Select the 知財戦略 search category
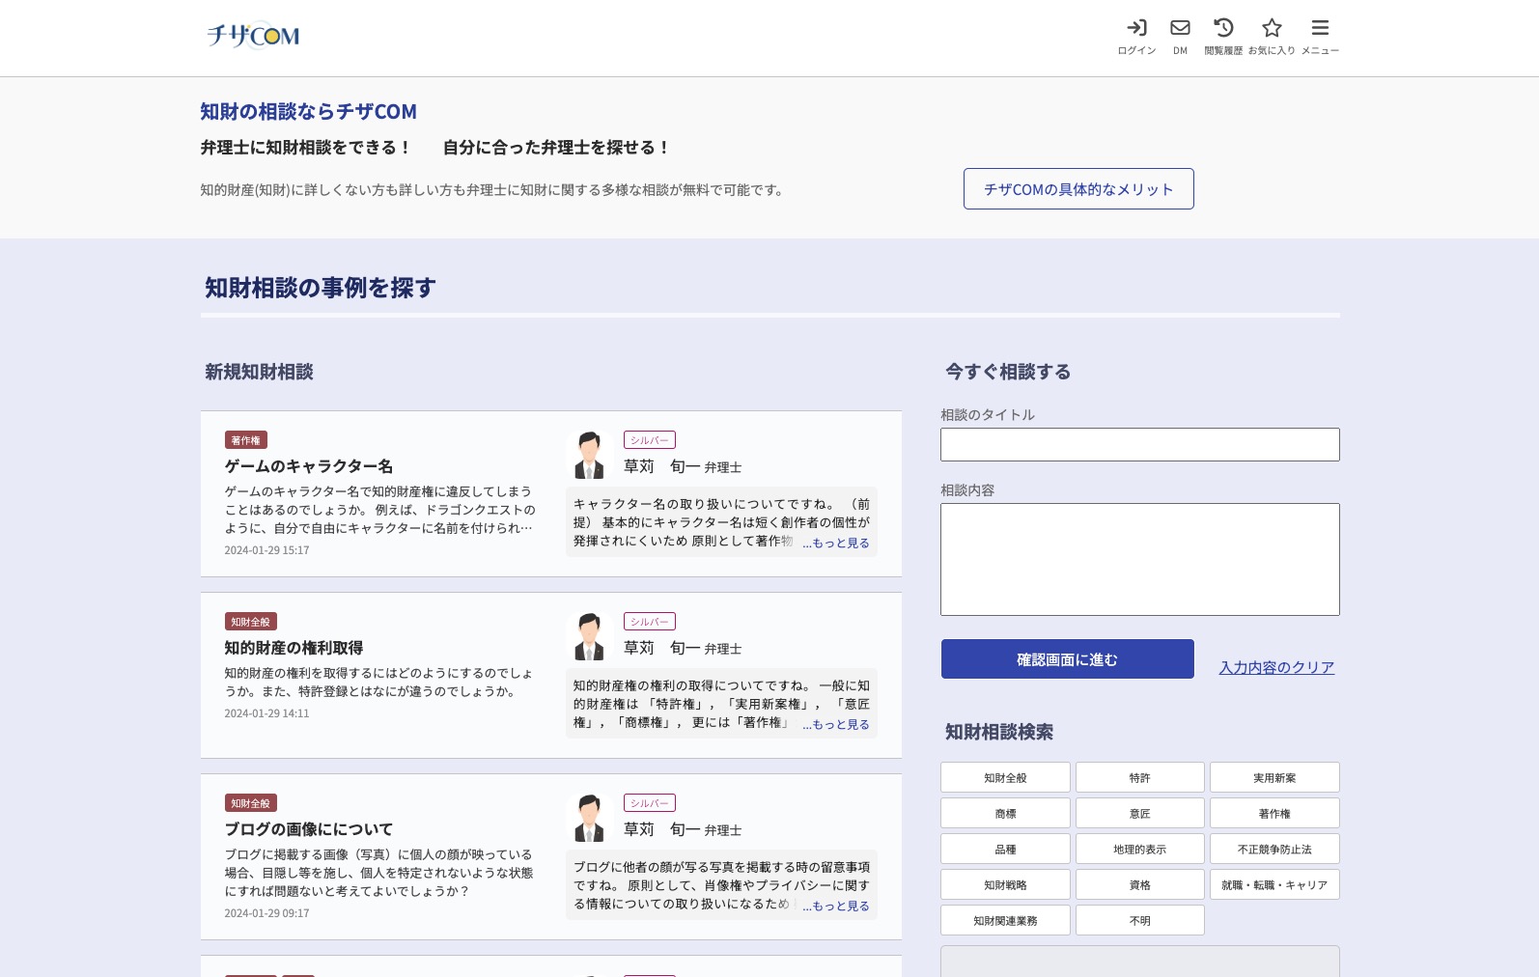This screenshot has width=1539, height=977. click(1005, 885)
